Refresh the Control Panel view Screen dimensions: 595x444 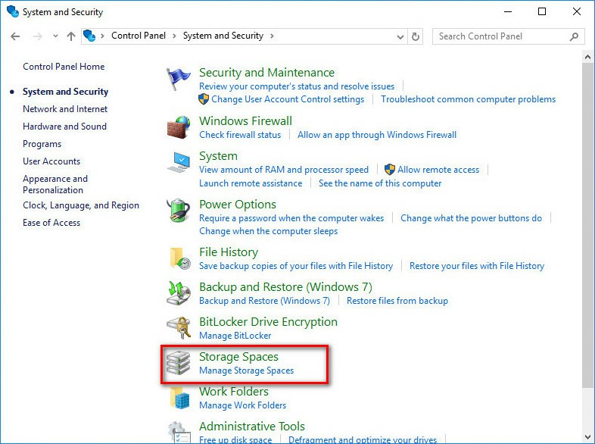pyautogui.click(x=416, y=36)
